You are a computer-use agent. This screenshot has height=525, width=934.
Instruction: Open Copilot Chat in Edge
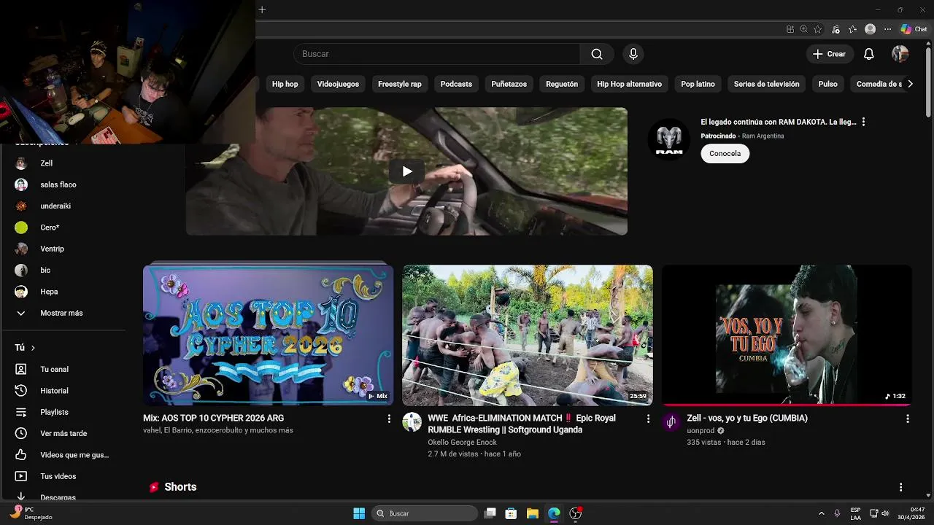(914, 29)
